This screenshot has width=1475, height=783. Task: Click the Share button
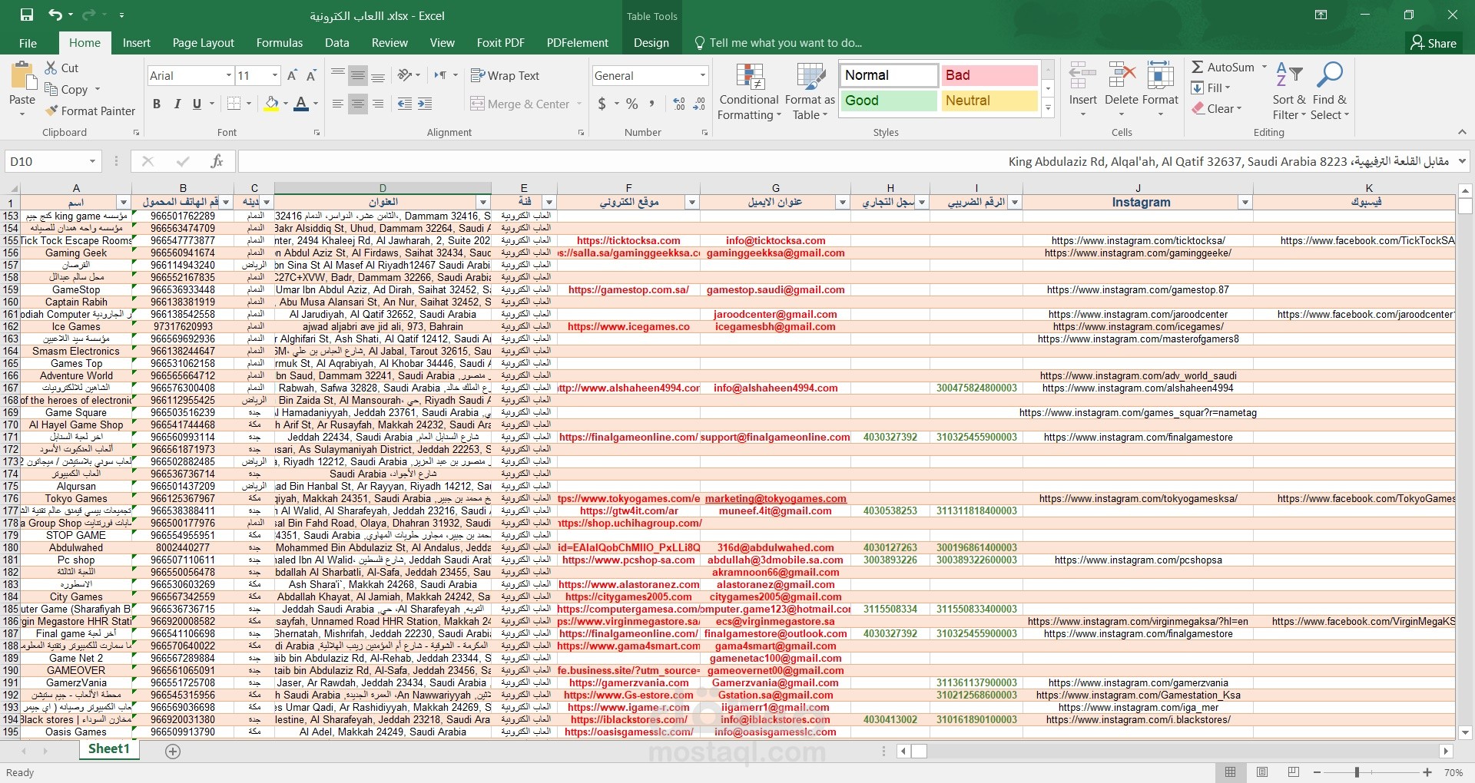(1434, 43)
